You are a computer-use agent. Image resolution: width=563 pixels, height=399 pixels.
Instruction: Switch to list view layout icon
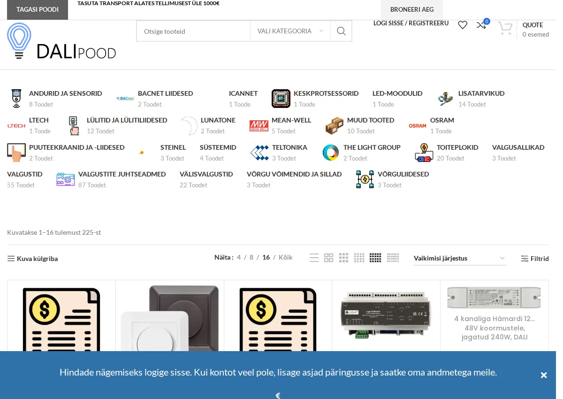(x=314, y=258)
